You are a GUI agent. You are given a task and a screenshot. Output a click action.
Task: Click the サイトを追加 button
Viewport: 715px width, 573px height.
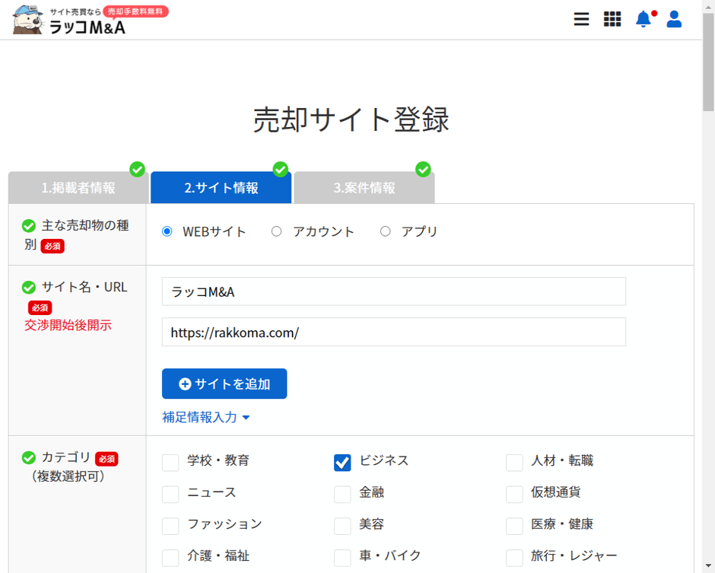tap(224, 384)
